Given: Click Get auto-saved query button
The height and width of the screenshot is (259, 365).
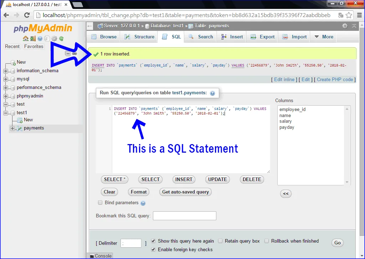Looking at the screenshot, I should (185, 192).
